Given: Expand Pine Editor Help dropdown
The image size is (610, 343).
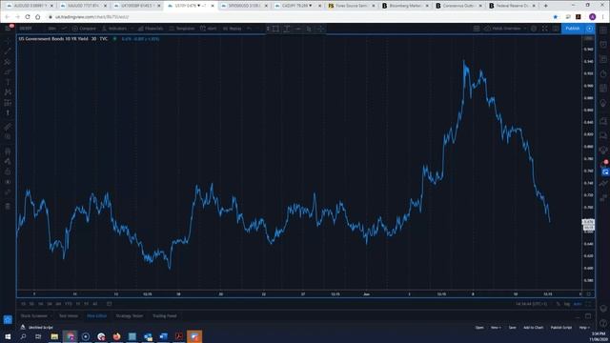Looking at the screenshot, I should point(583,328).
